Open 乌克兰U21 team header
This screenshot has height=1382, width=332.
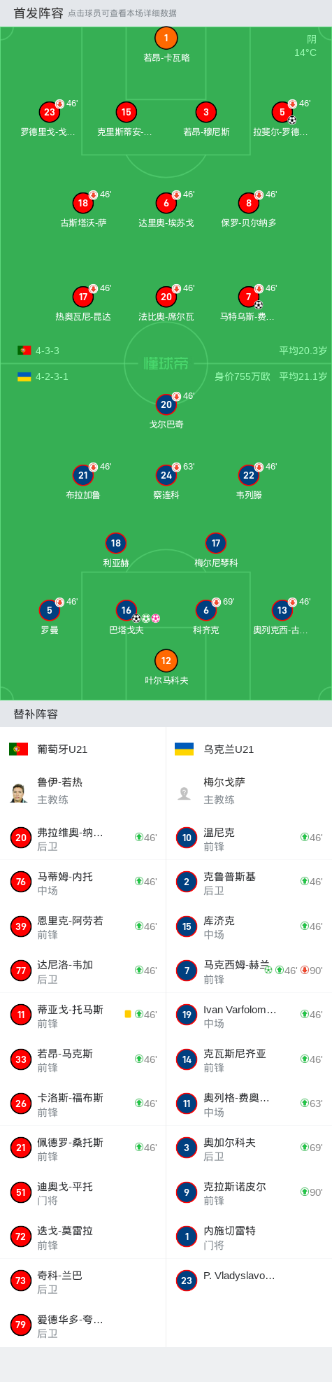(x=249, y=749)
